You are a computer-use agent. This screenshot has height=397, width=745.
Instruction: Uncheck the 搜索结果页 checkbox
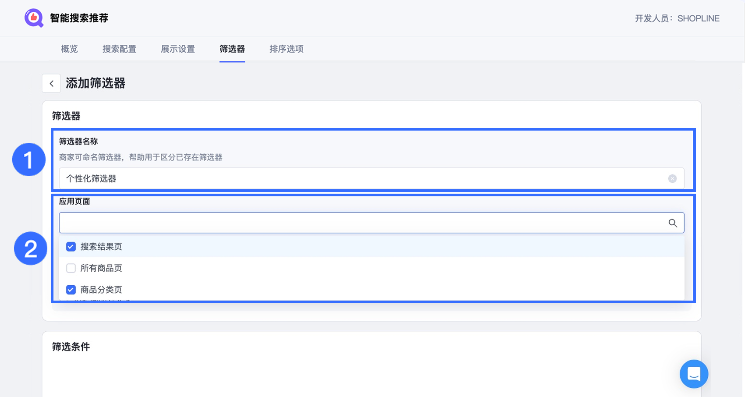tap(71, 247)
